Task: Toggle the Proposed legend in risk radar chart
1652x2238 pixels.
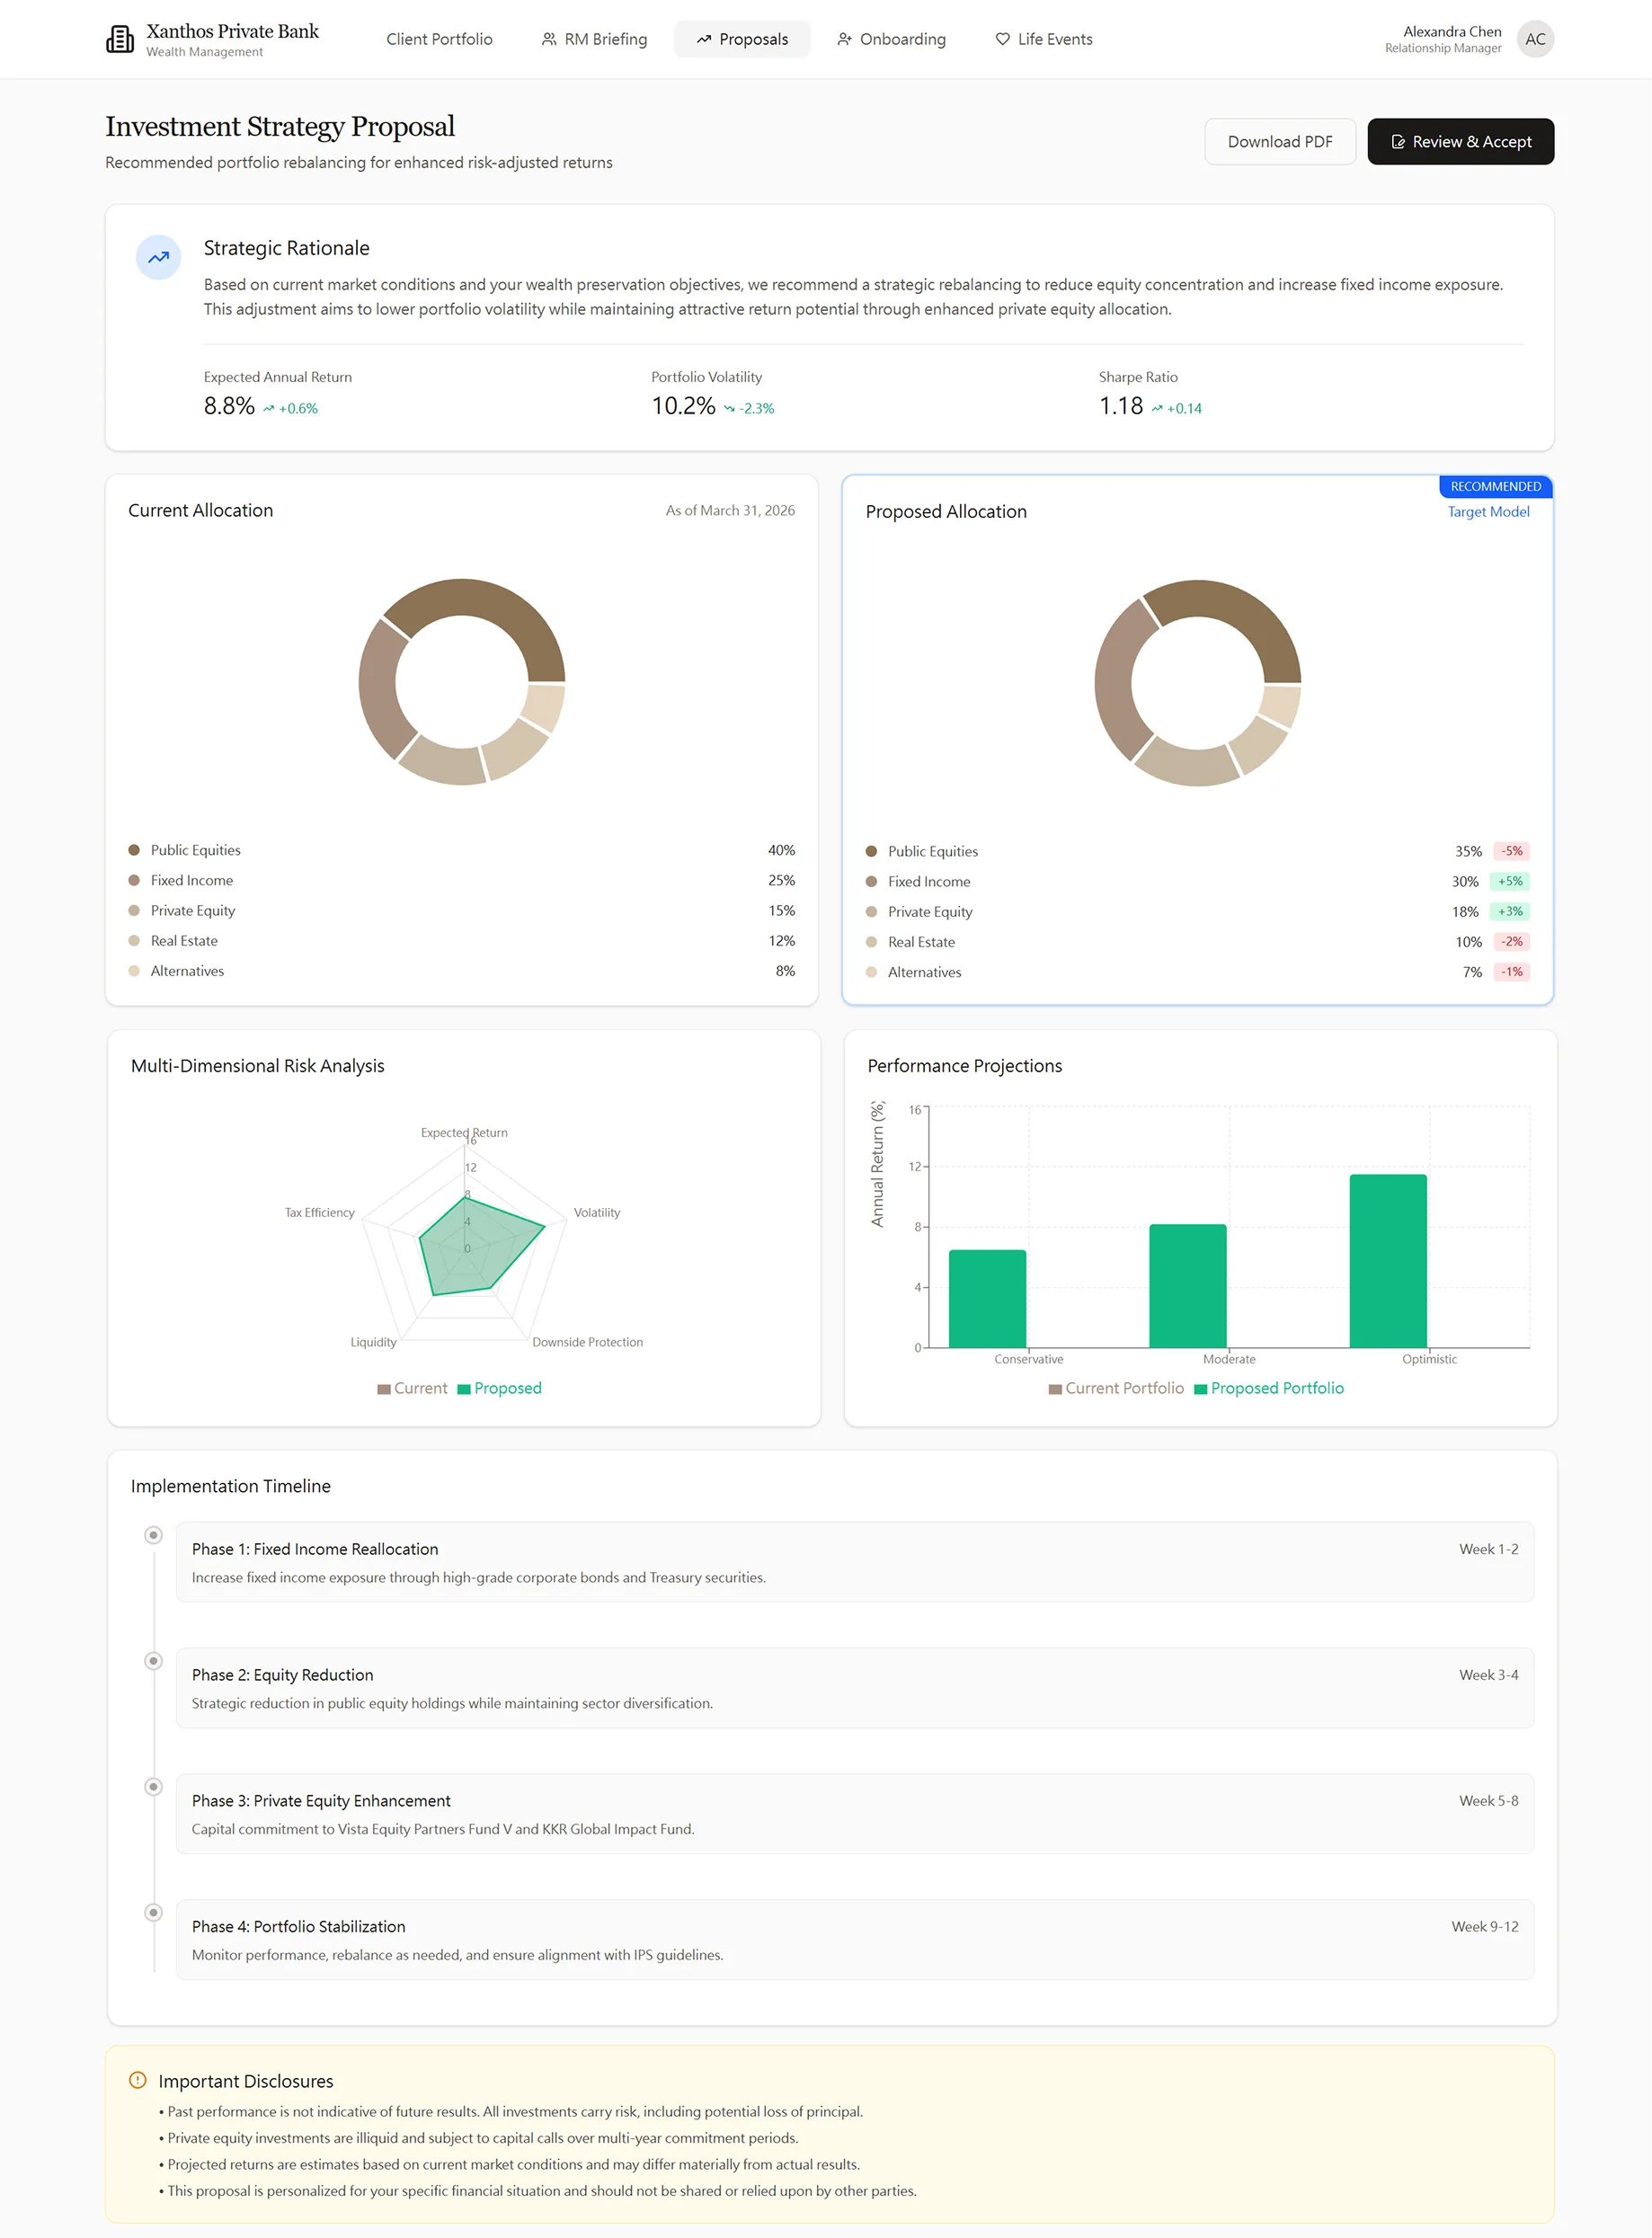Action: (499, 1388)
